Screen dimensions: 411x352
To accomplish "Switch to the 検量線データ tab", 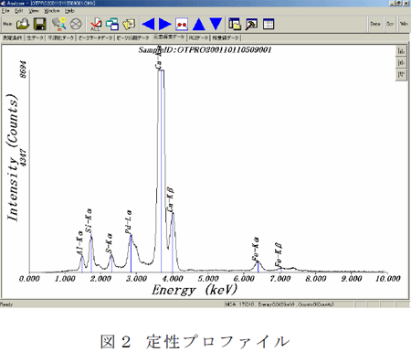I will point(226,37).
